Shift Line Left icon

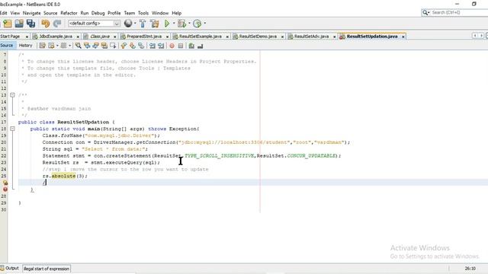click(152, 46)
